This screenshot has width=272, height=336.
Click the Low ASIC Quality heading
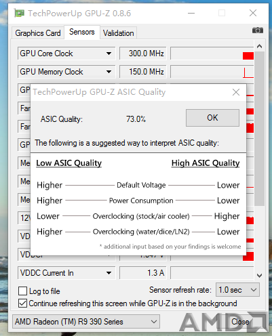click(x=69, y=163)
